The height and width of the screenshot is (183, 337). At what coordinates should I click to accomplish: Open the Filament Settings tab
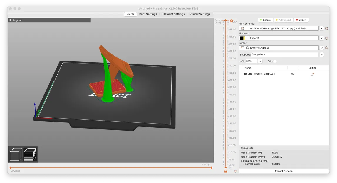[x=173, y=14]
